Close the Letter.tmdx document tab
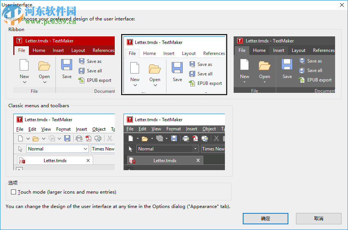 (x=88, y=160)
